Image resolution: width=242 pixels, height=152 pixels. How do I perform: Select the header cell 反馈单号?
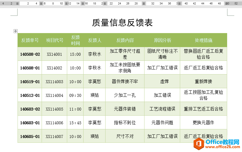(x=30, y=40)
